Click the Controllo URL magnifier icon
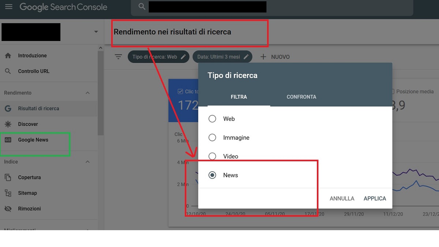The width and height of the screenshot is (439, 247). point(8,71)
